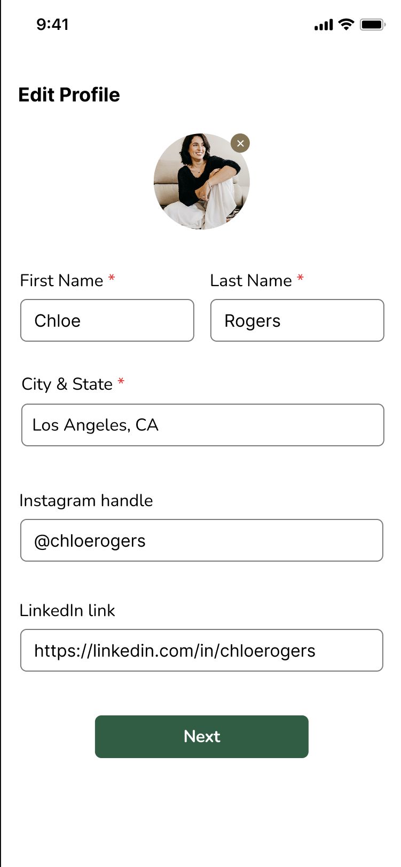Edit the Instagram handle text box

pyautogui.click(x=201, y=540)
